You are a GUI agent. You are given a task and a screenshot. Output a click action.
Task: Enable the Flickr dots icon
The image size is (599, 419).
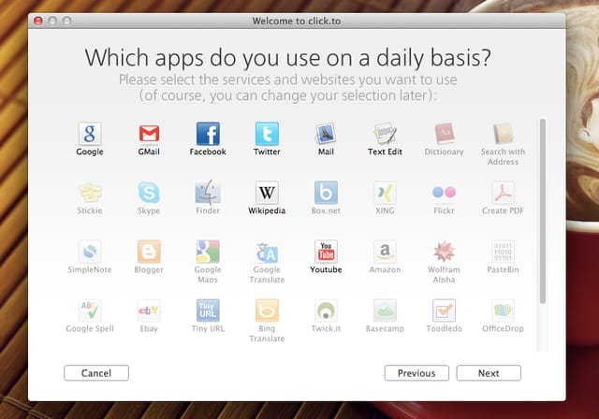444,193
